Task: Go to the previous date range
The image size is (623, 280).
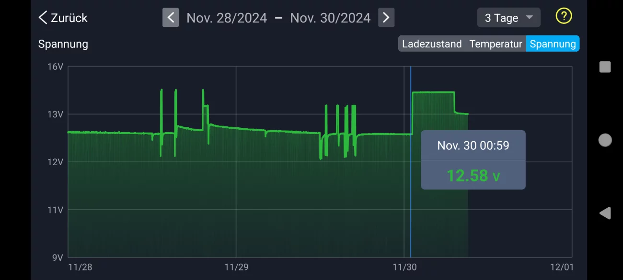Action: [171, 18]
